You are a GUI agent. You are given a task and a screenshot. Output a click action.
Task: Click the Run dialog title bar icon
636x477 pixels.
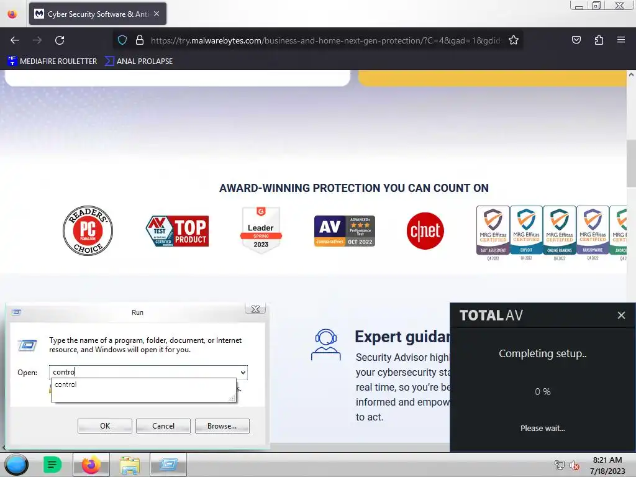pyautogui.click(x=17, y=312)
